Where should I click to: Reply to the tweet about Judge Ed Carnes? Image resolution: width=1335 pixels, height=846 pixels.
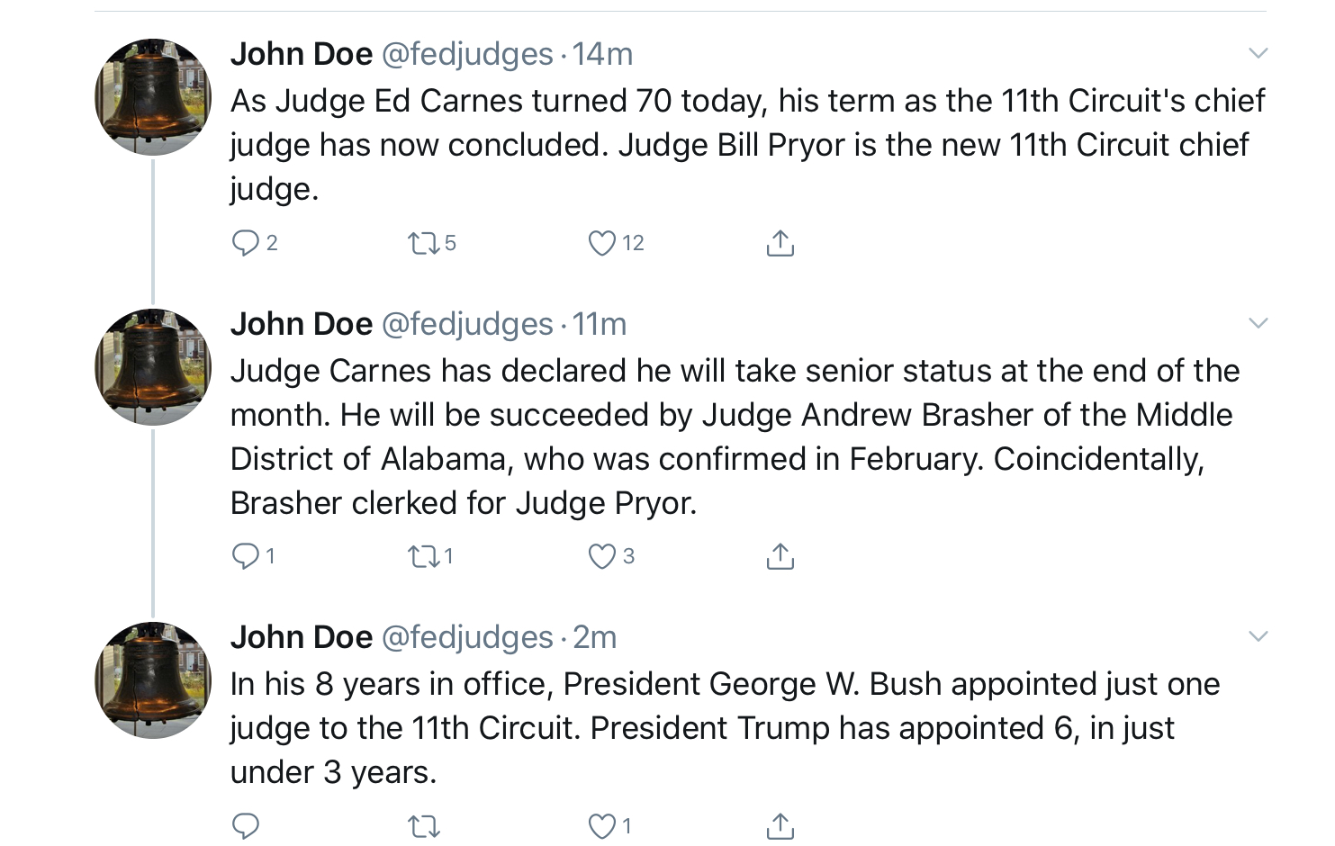point(246,241)
